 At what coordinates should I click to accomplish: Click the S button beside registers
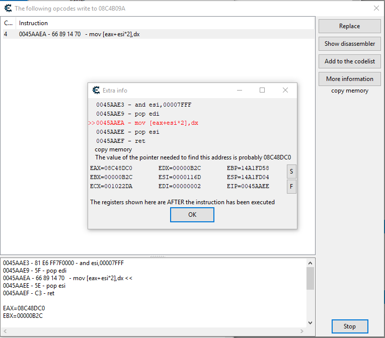291,172
